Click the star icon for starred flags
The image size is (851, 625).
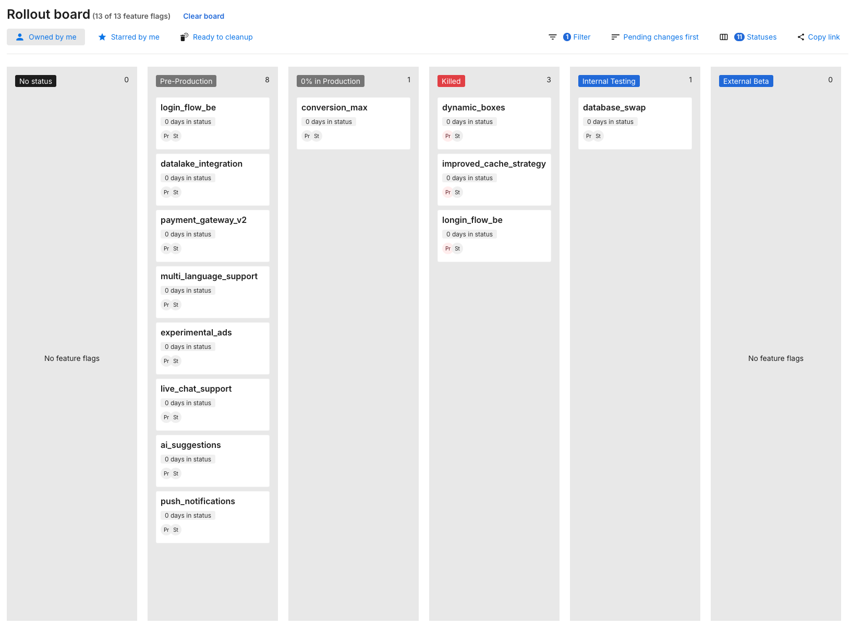click(102, 37)
